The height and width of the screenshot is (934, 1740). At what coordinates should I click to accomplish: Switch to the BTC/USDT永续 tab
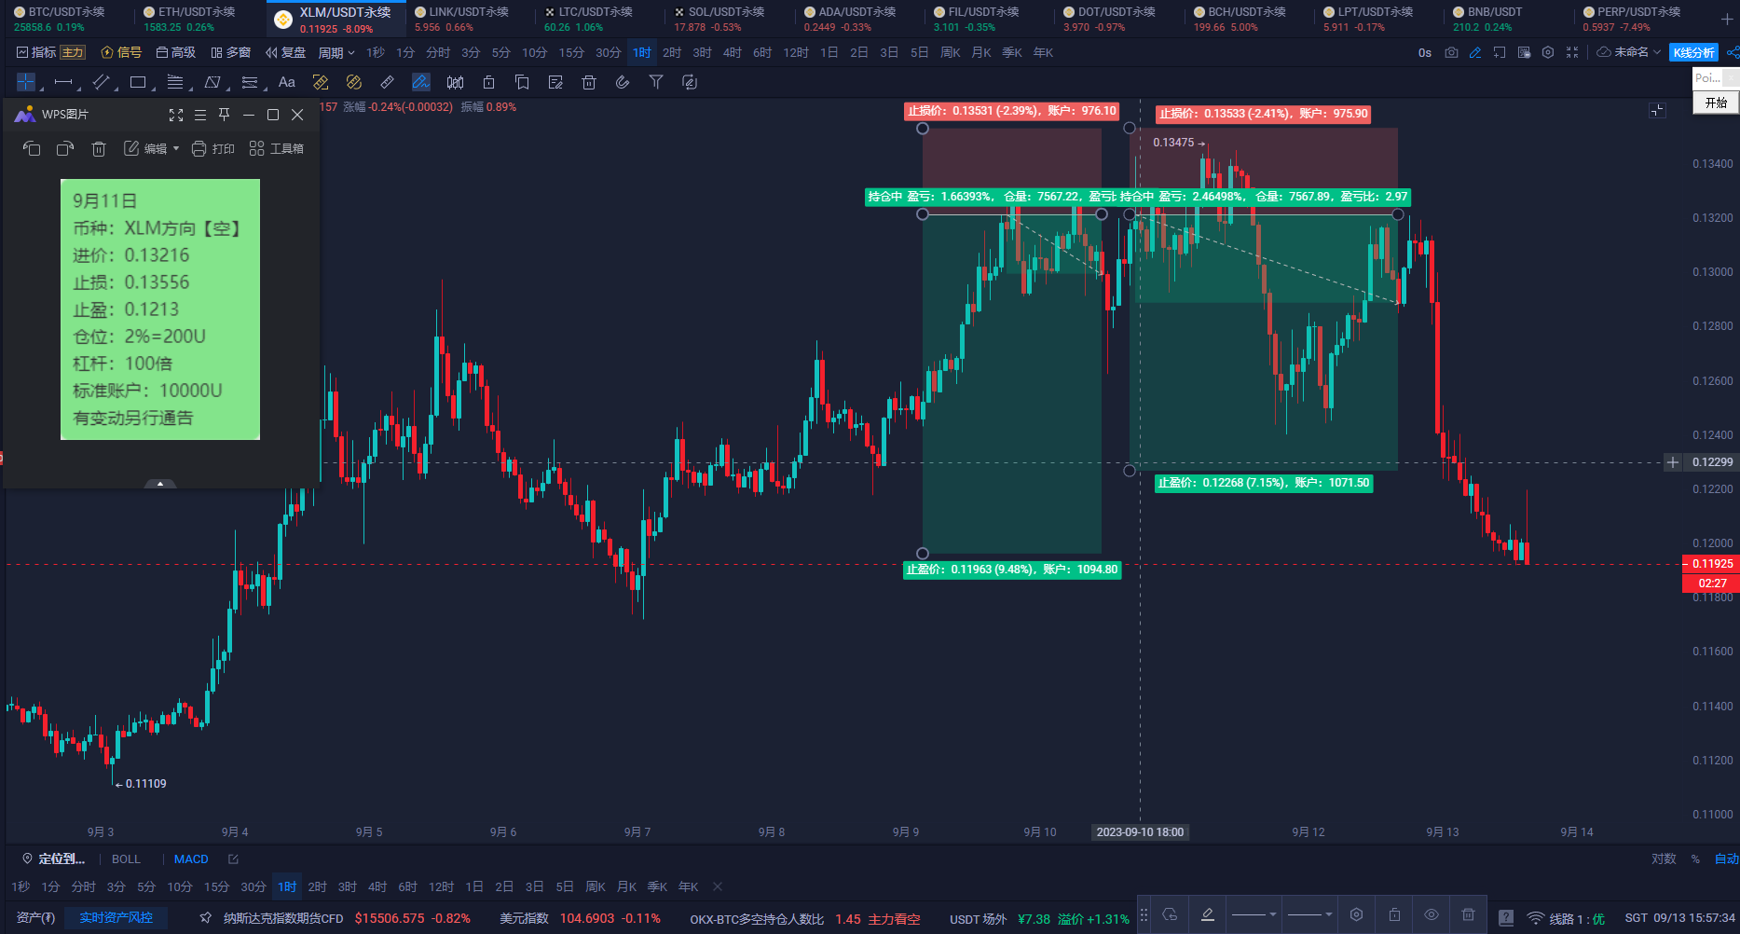pyautogui.click(x=67, y=19)
